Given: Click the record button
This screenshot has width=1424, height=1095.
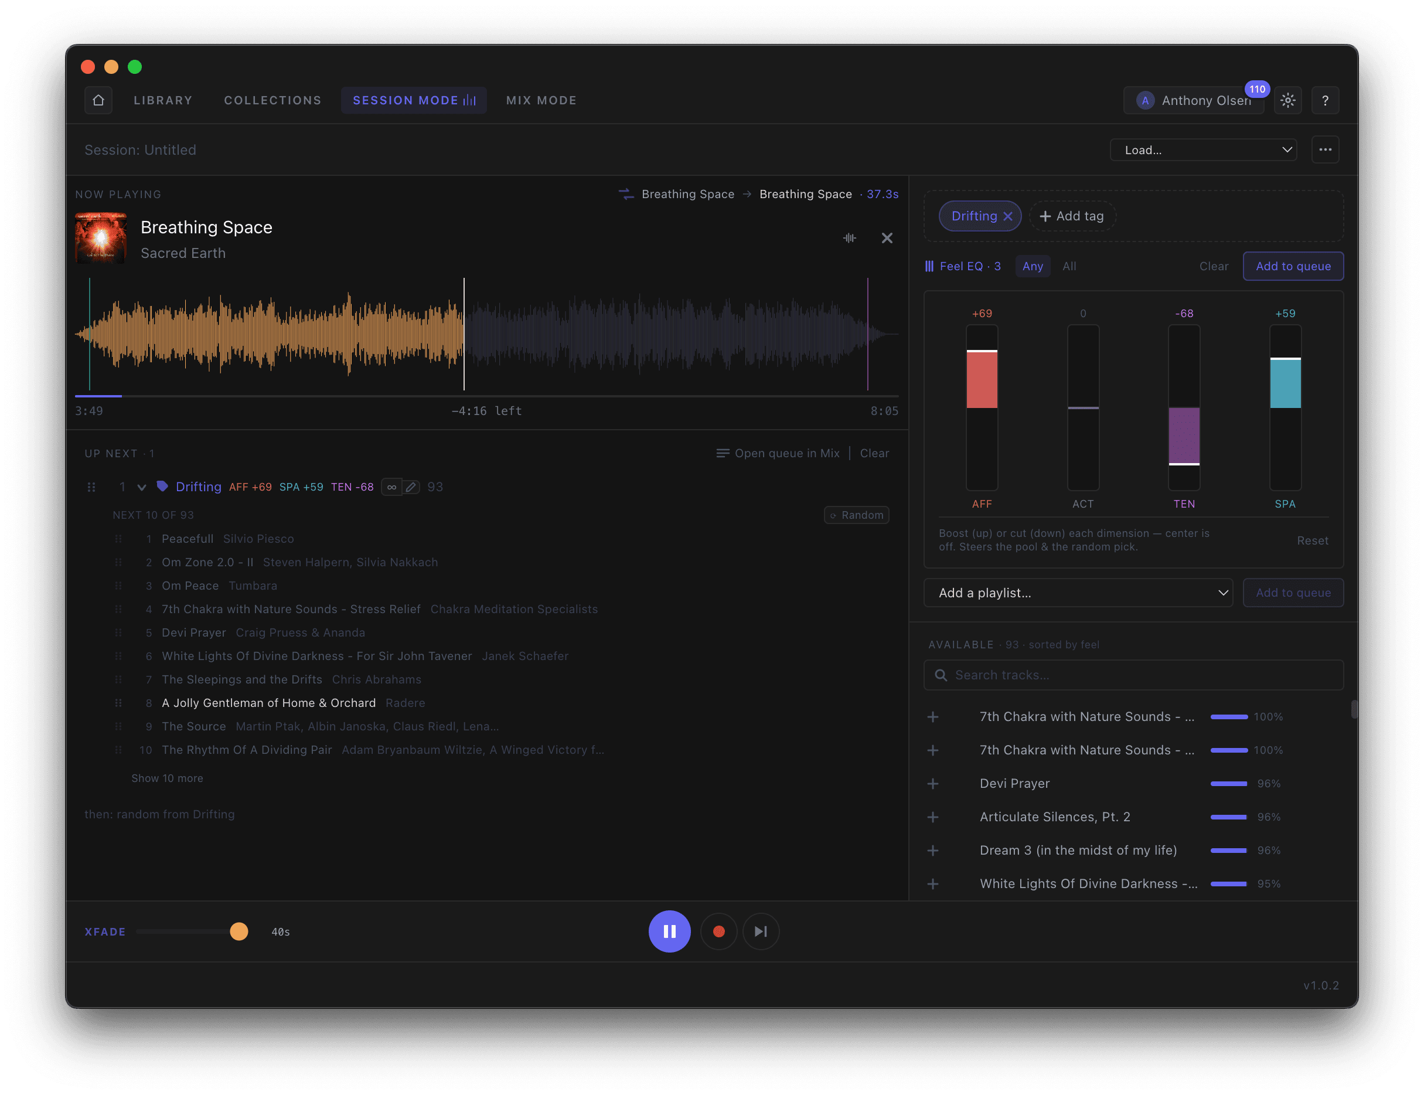Looking at the screenshot, I should click(x=718, y=931).
